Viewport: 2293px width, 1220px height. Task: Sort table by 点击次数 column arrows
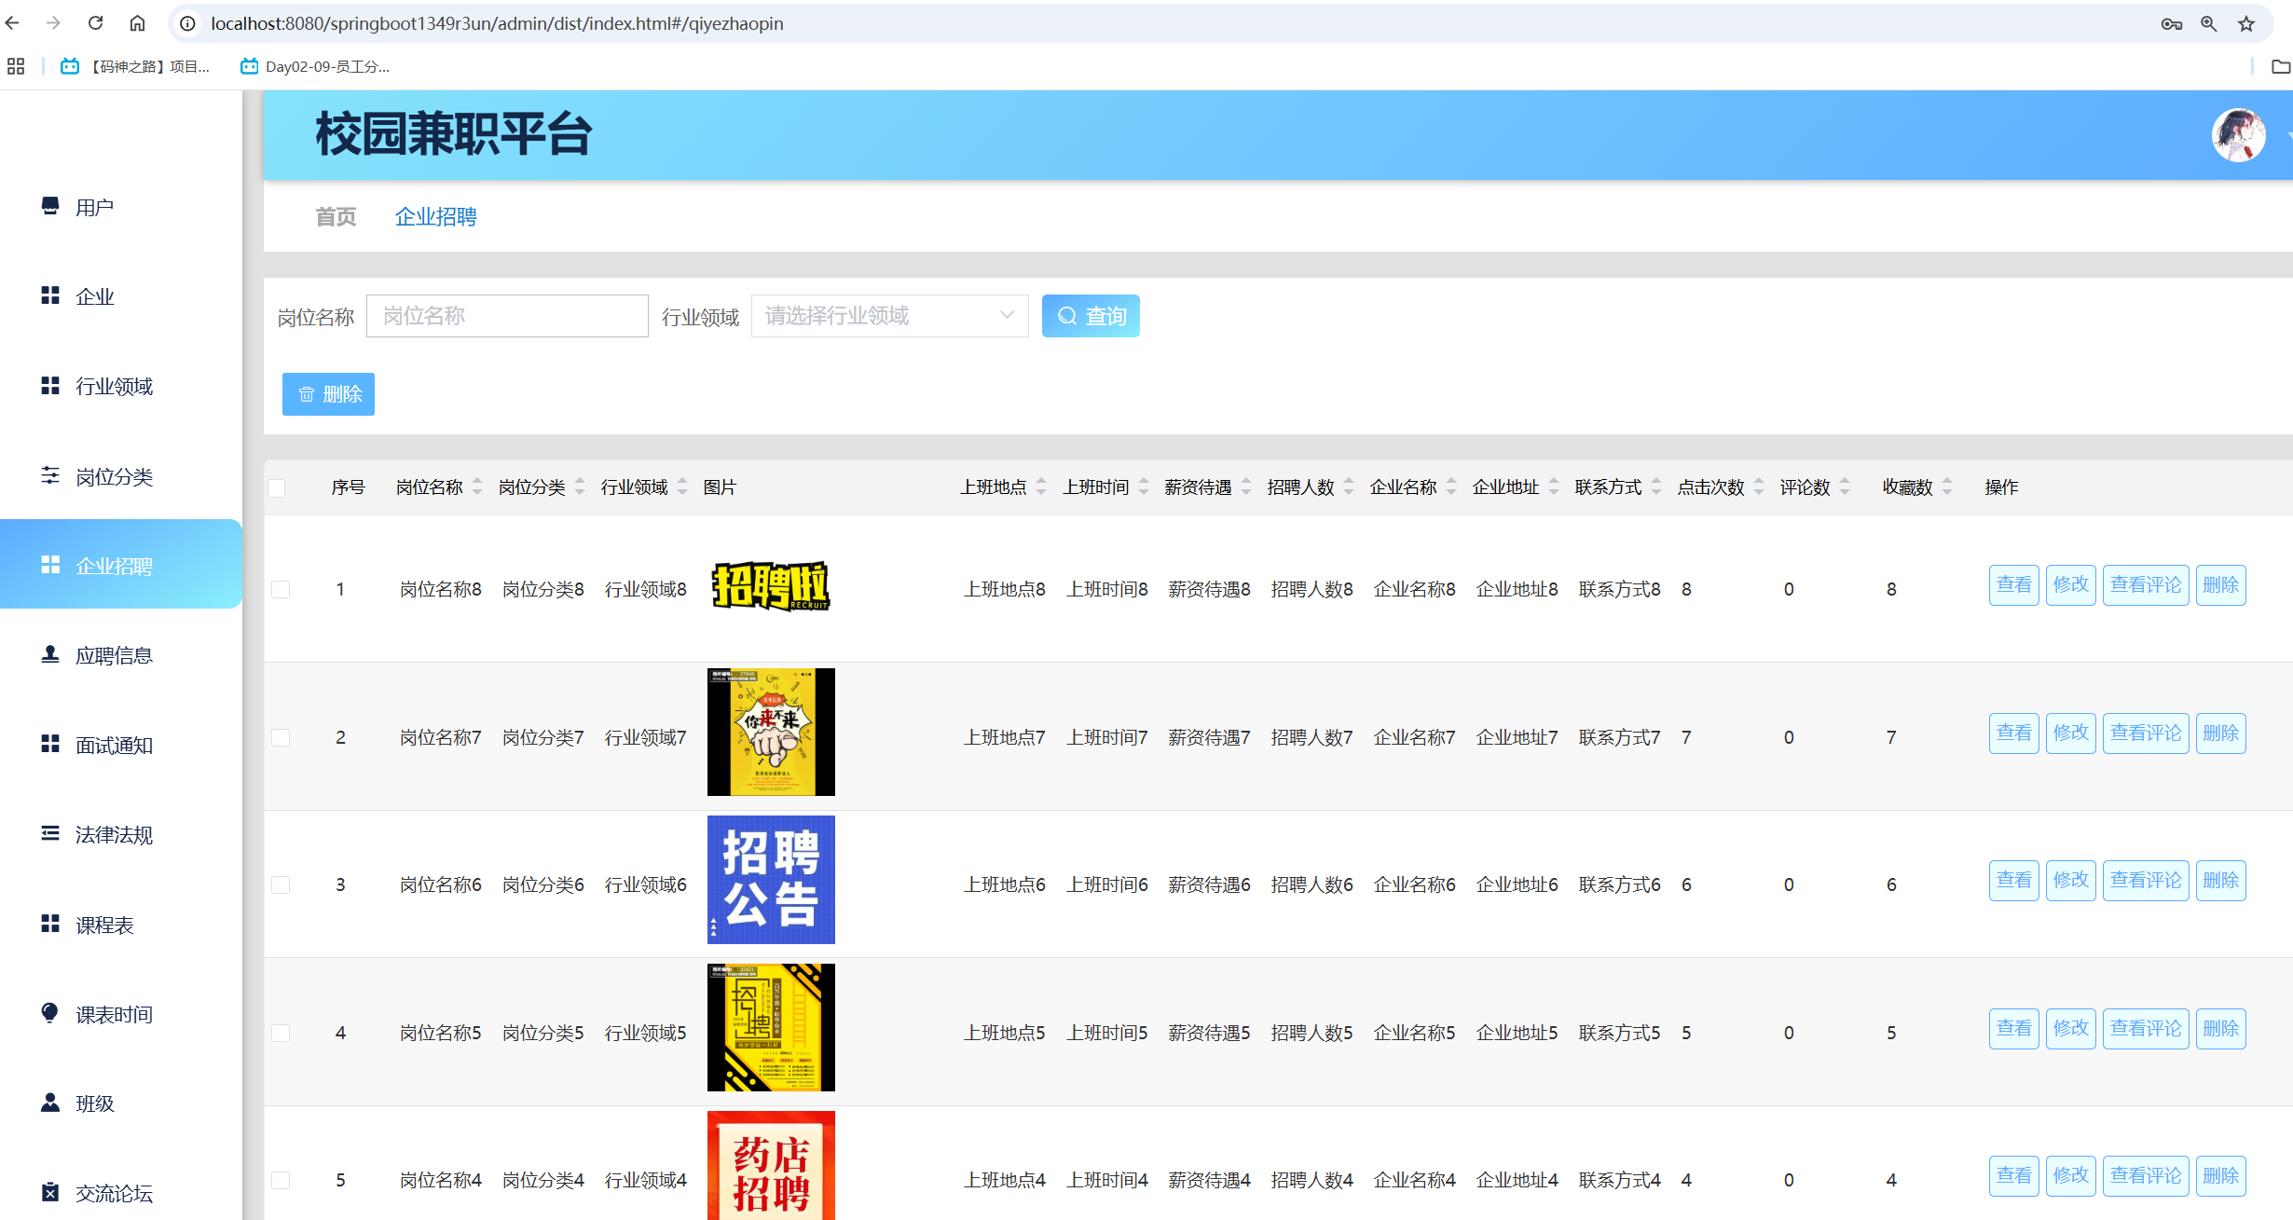click(1759, 487)
